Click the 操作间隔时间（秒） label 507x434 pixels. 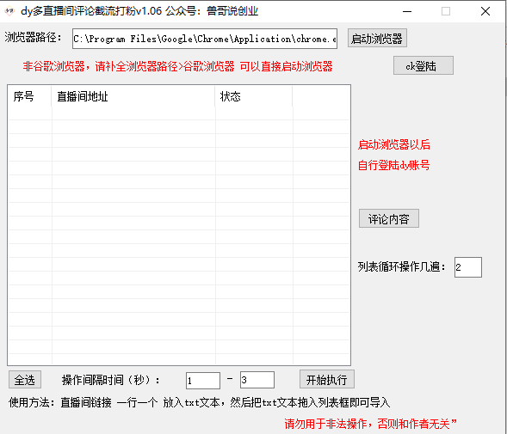click(110, 380)
